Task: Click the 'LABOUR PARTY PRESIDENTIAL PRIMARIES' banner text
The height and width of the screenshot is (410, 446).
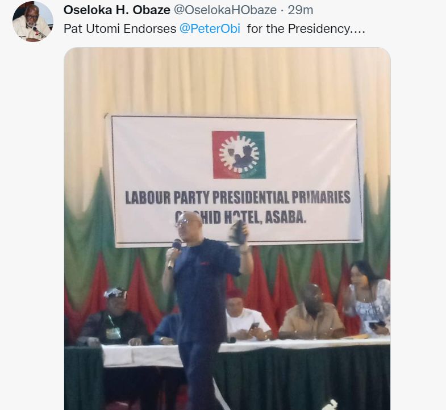Action: [238, 197]
